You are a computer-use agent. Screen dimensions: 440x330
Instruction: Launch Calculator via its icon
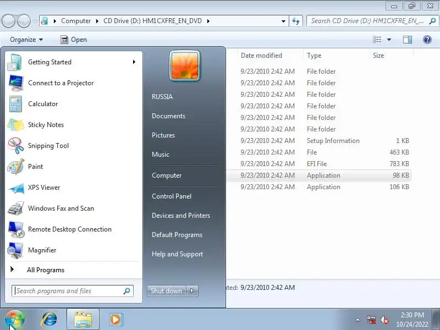click(16, 104)
